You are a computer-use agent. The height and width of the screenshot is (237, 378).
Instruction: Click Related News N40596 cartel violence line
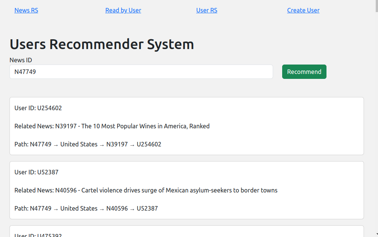[x=146, y=190]
